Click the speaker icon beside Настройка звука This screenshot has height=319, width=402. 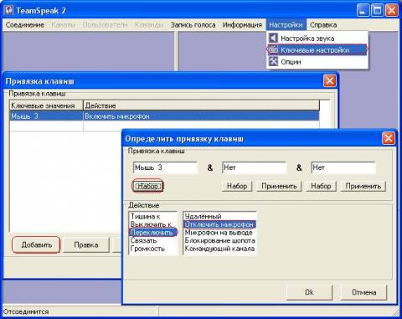(x=273, y=38)
